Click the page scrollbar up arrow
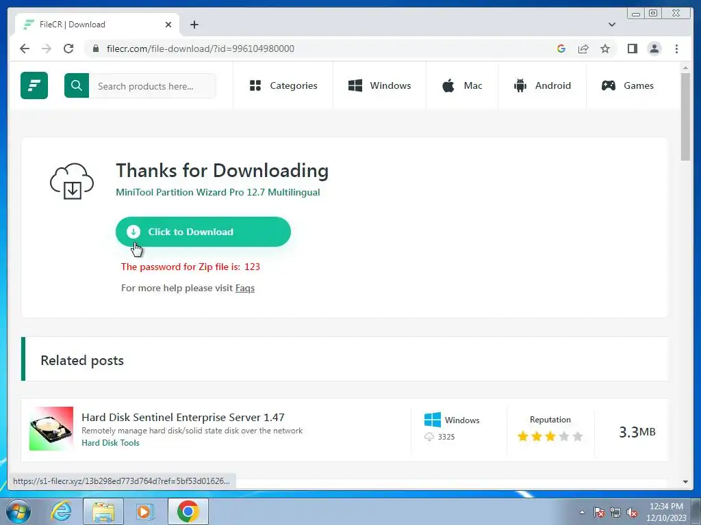Image resolution: width=701 pixels, height=525 pixels. 685,68
